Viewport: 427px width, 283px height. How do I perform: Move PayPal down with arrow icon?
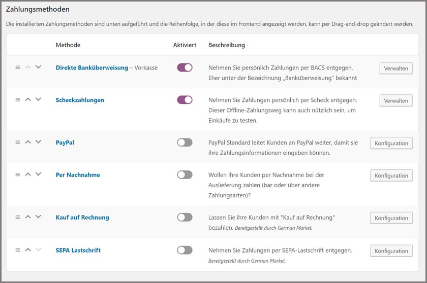(38, 143)
